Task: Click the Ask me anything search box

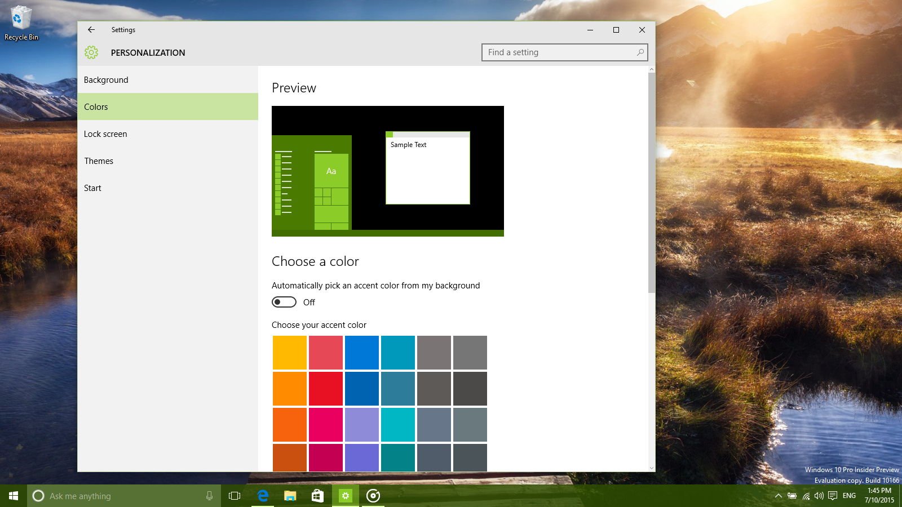Action: (x=124, y=496)
